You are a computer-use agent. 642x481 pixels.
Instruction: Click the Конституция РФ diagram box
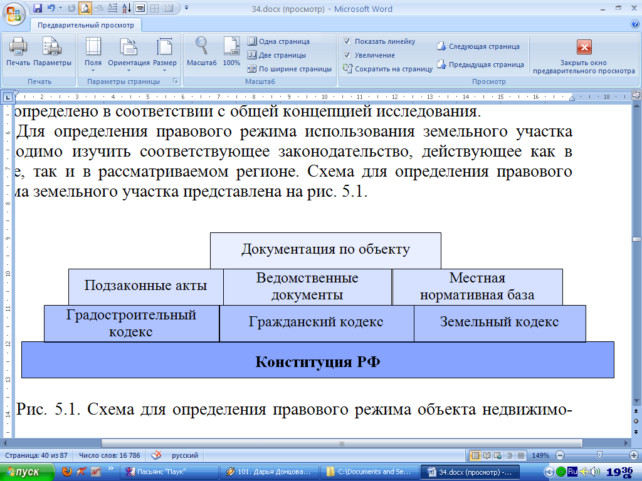(318, 360)
